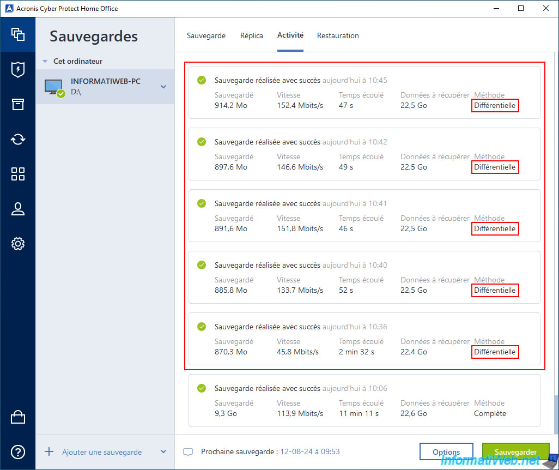The height and width of the screenshot is (470, 559).
Task: Switch to the Réplica tab
Action: 251,35
